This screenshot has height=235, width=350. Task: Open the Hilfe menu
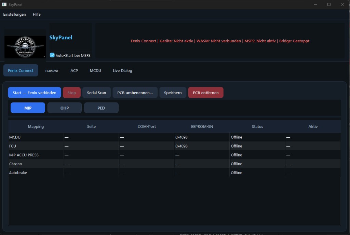pyautogui.click(x=37, y=14)
